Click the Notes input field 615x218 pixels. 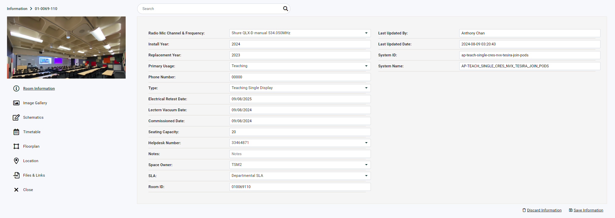pos(300,154)
